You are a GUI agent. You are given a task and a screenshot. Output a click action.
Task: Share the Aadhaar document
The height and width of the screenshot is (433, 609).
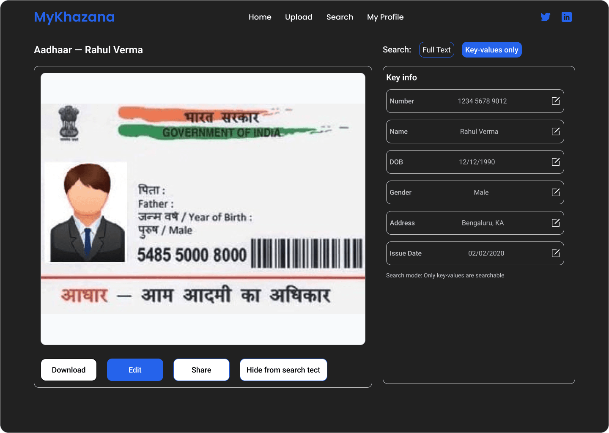(201, 370)
